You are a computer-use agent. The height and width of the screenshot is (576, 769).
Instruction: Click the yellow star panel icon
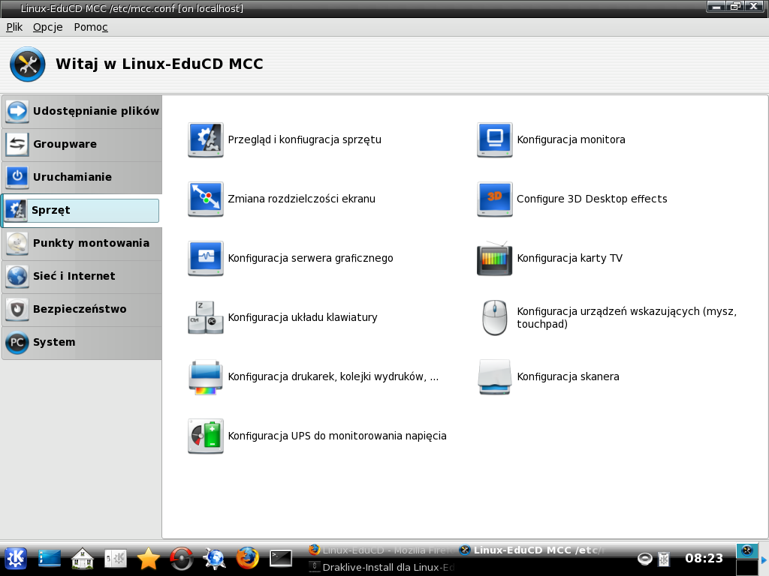(148, 558)
